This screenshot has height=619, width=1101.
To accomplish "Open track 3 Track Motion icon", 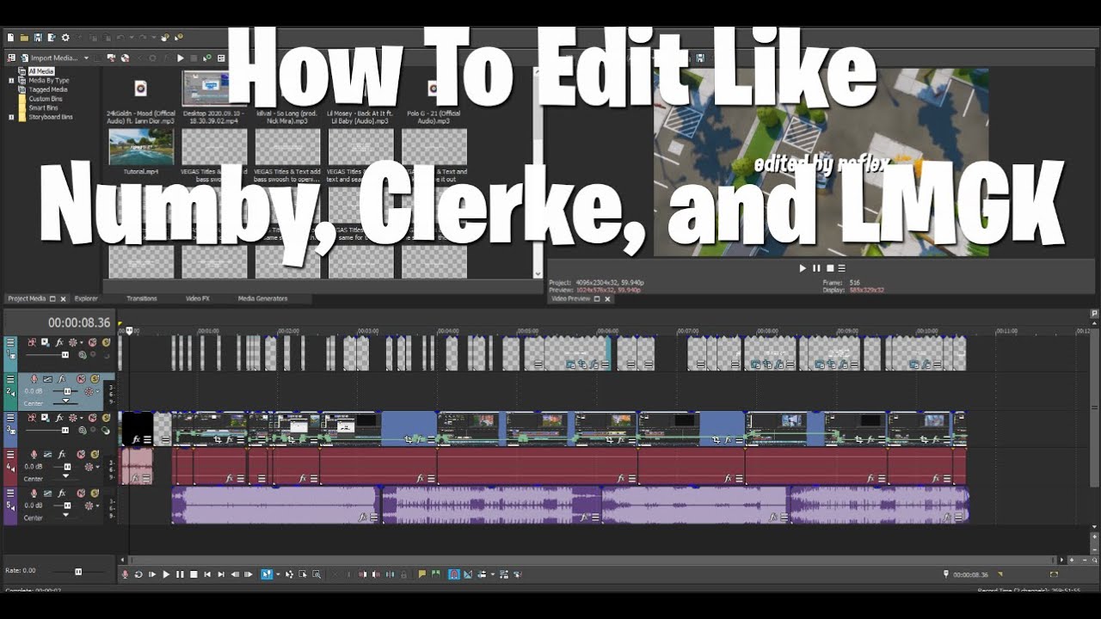I will [46, 418].
